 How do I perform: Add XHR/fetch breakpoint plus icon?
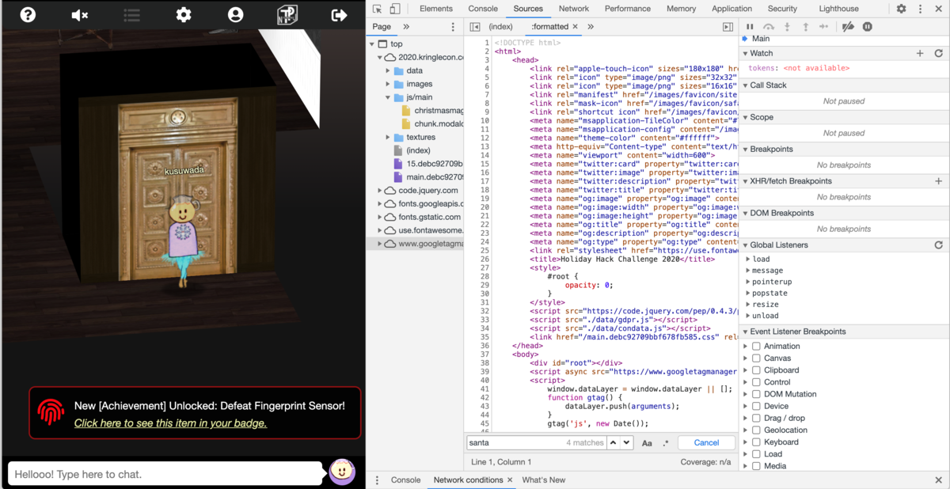pyautogui.click(x=939, y=181)
